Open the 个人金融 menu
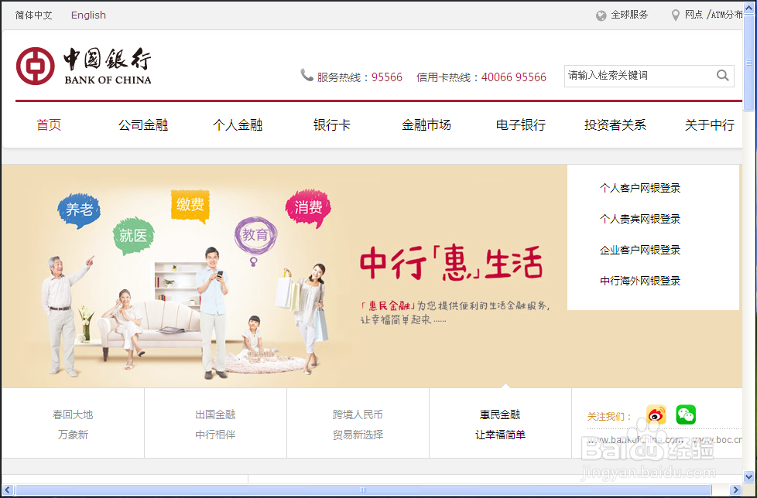 point(238,125)
